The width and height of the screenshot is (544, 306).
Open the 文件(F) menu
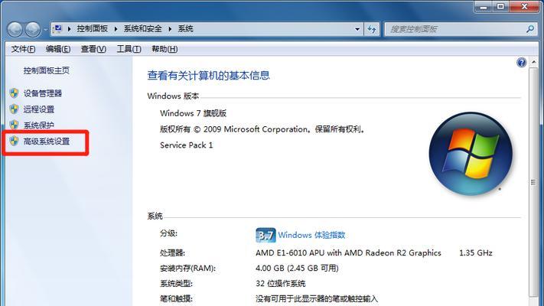click(x=23, y=49)
